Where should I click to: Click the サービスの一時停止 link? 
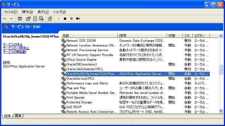tap(16, 48)
